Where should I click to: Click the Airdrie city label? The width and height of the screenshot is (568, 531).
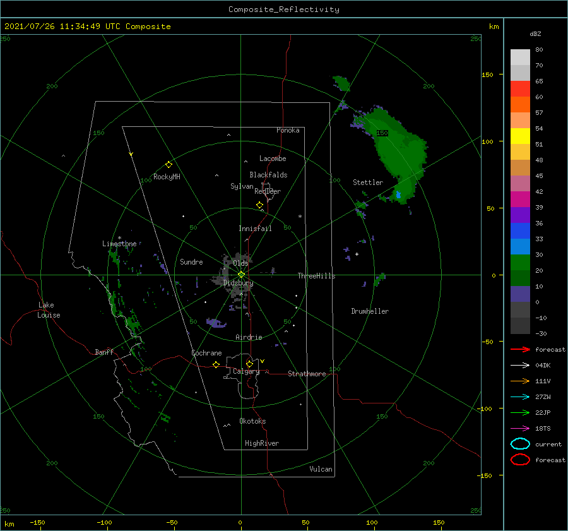(249, 337)
